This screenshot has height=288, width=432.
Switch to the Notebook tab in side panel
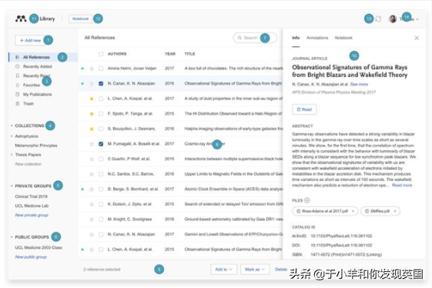343,38
